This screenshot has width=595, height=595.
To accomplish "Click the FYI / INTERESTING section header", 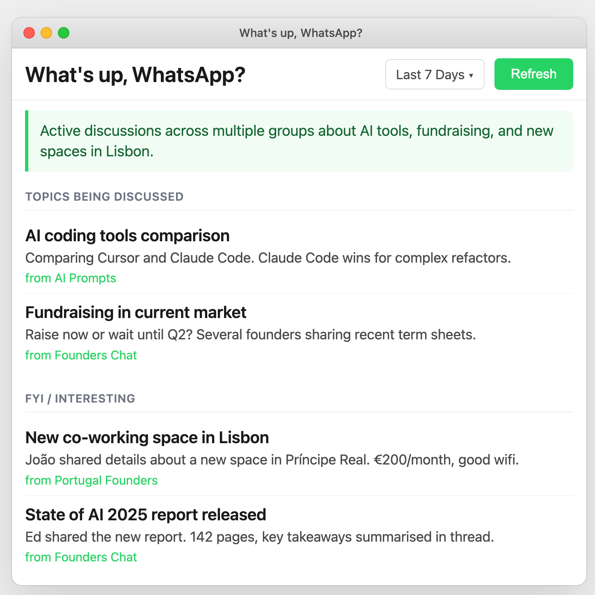I will coord(80,398).
